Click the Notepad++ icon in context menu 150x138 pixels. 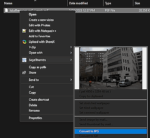pyautogui.click(x=24, y=31)
